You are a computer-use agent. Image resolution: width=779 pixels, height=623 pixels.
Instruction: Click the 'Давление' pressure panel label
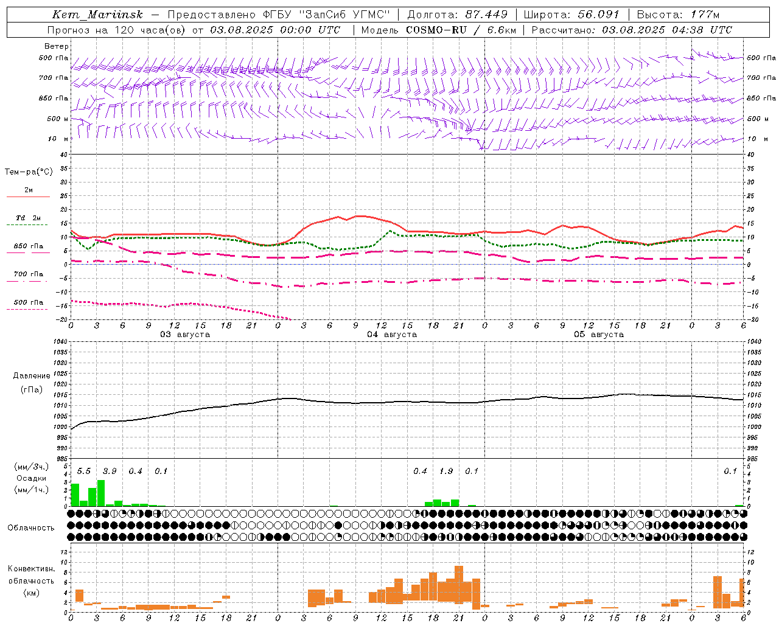point(32,376)
